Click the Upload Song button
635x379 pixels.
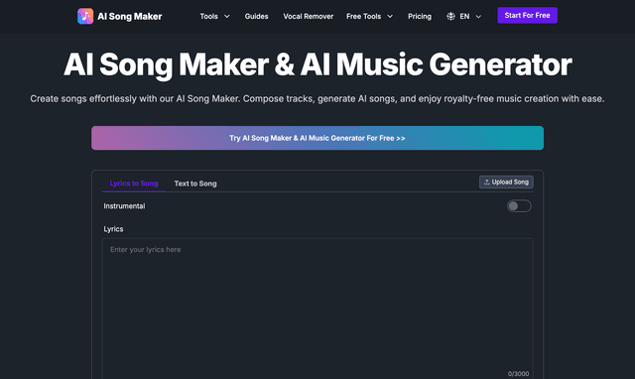[506, 183]
